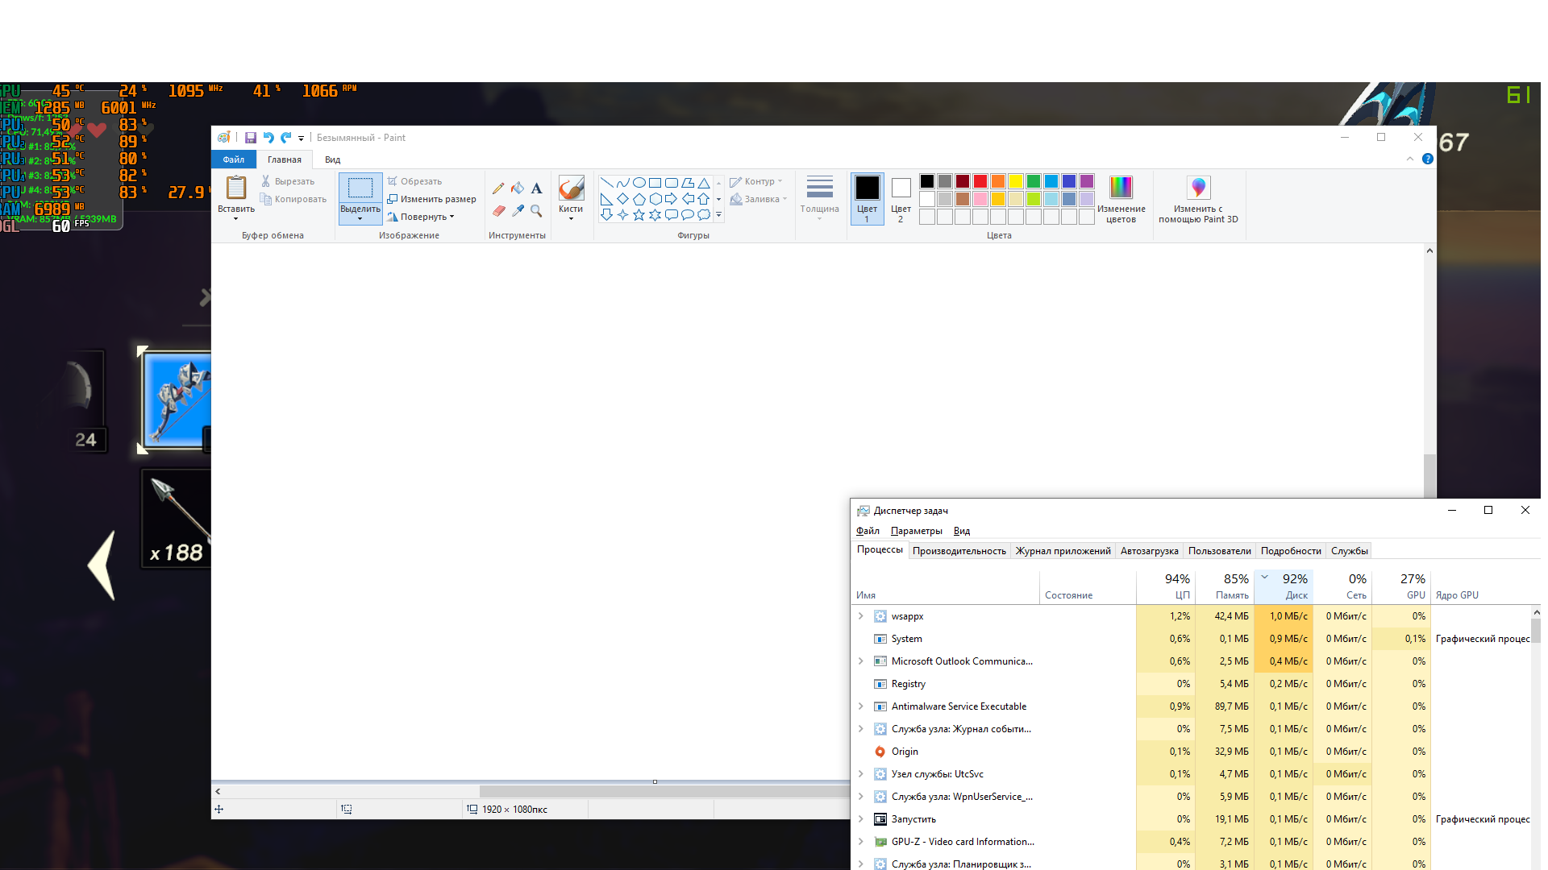Select the Fill with color bucket tool

tap(518, 188)
